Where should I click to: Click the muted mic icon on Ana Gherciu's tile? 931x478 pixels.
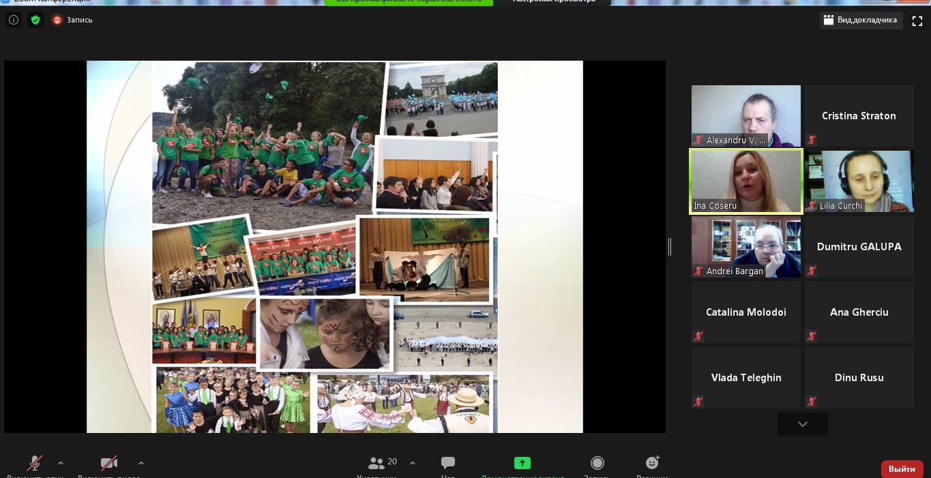click(812, 336)
